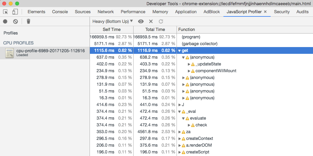Click the 166959.5 ms self time cell
313x156 pixels.
click(102, 37)
